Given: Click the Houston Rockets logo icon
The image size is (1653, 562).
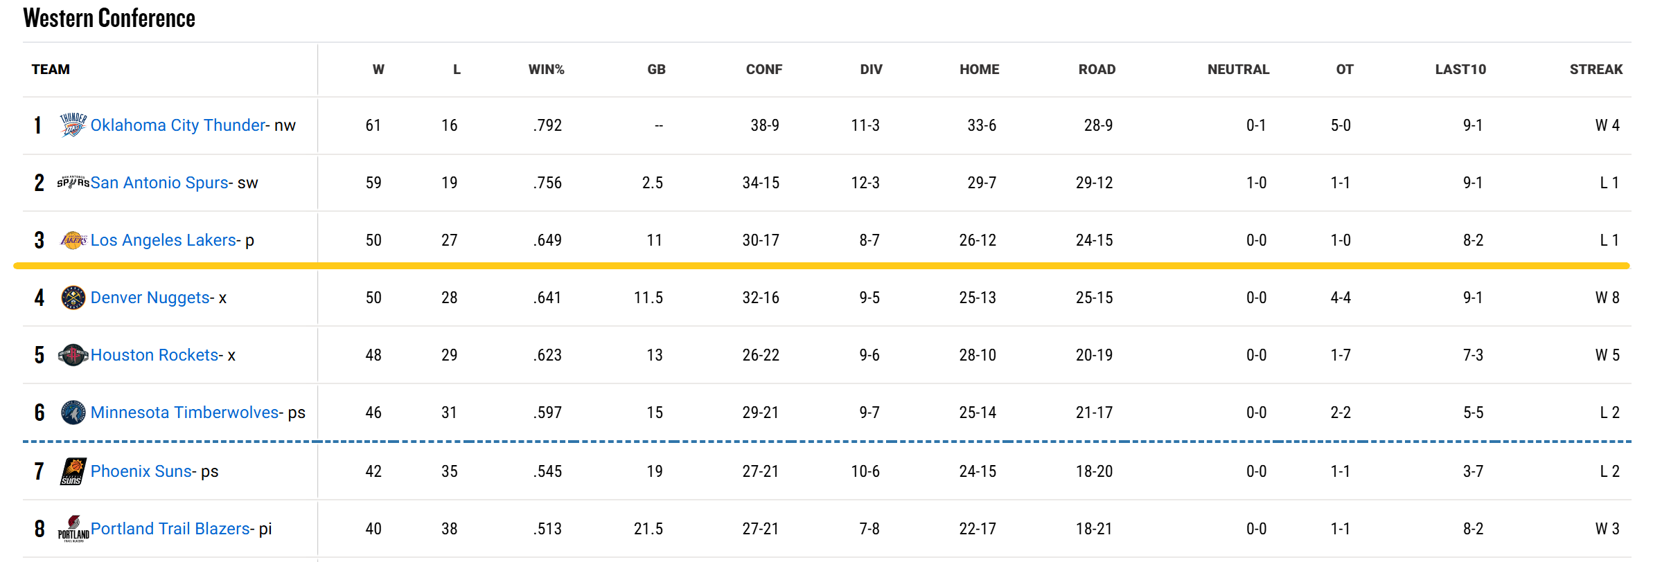Looking at the screenshot, I should (73, 355).
